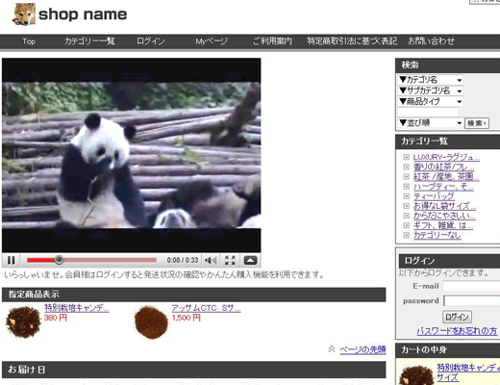Click the shop logo dog image

tap(24, 14)
